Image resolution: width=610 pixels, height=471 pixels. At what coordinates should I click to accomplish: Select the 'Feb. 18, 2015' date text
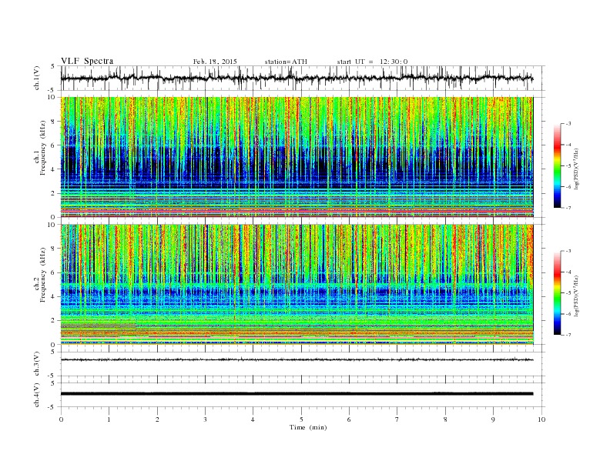(x=215, y=62)
